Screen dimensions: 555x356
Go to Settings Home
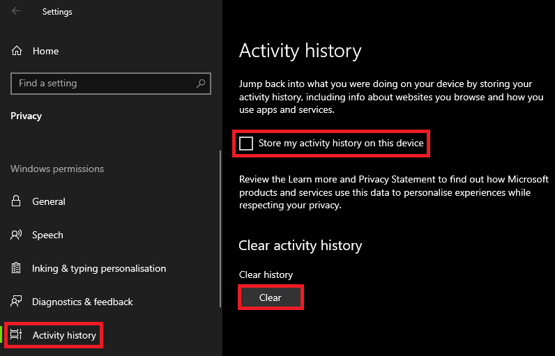45,51
